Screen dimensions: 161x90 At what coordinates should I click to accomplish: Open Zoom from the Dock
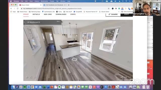pyautogui.click(x=36, y=87)
